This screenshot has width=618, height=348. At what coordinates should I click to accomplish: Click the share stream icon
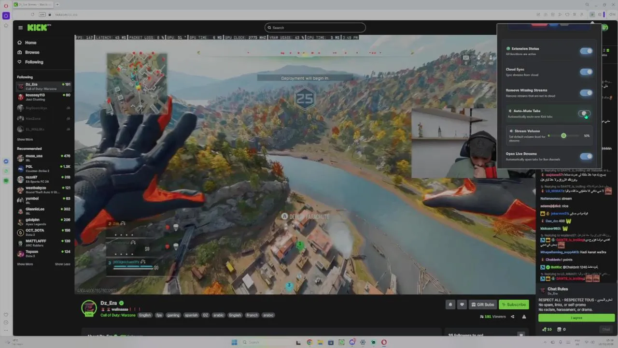point(512,317)
